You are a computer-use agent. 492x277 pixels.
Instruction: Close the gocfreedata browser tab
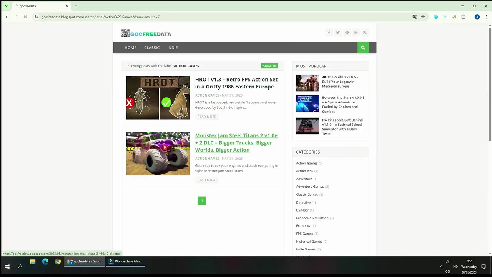[x=67, y=6]
